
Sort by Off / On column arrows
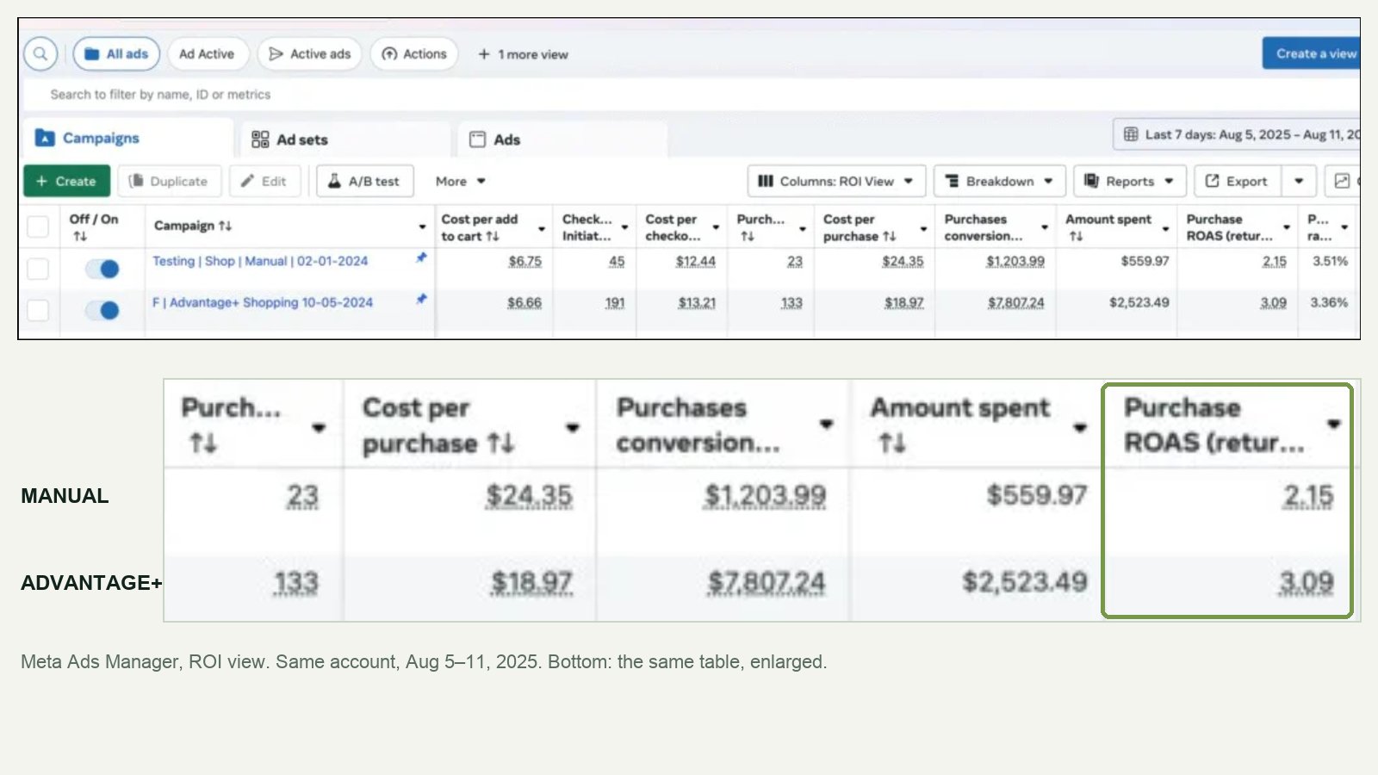[80, 236]
